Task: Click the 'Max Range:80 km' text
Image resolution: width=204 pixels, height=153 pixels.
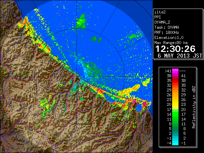Action: click(171, 43)
